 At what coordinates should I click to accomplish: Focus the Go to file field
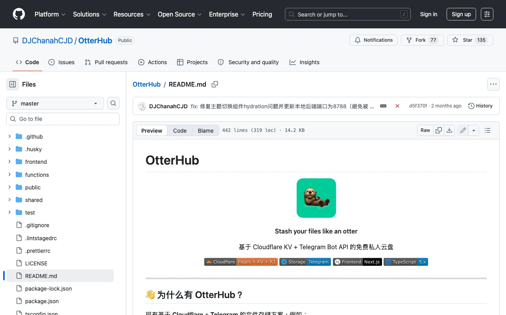pyautogui.click(x=63, y=119)
